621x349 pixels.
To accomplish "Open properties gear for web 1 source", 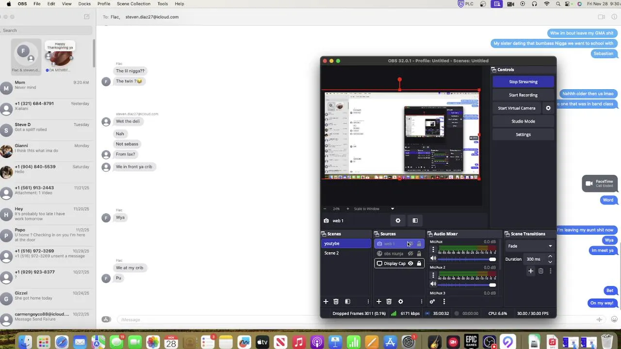I will point(398,221).
